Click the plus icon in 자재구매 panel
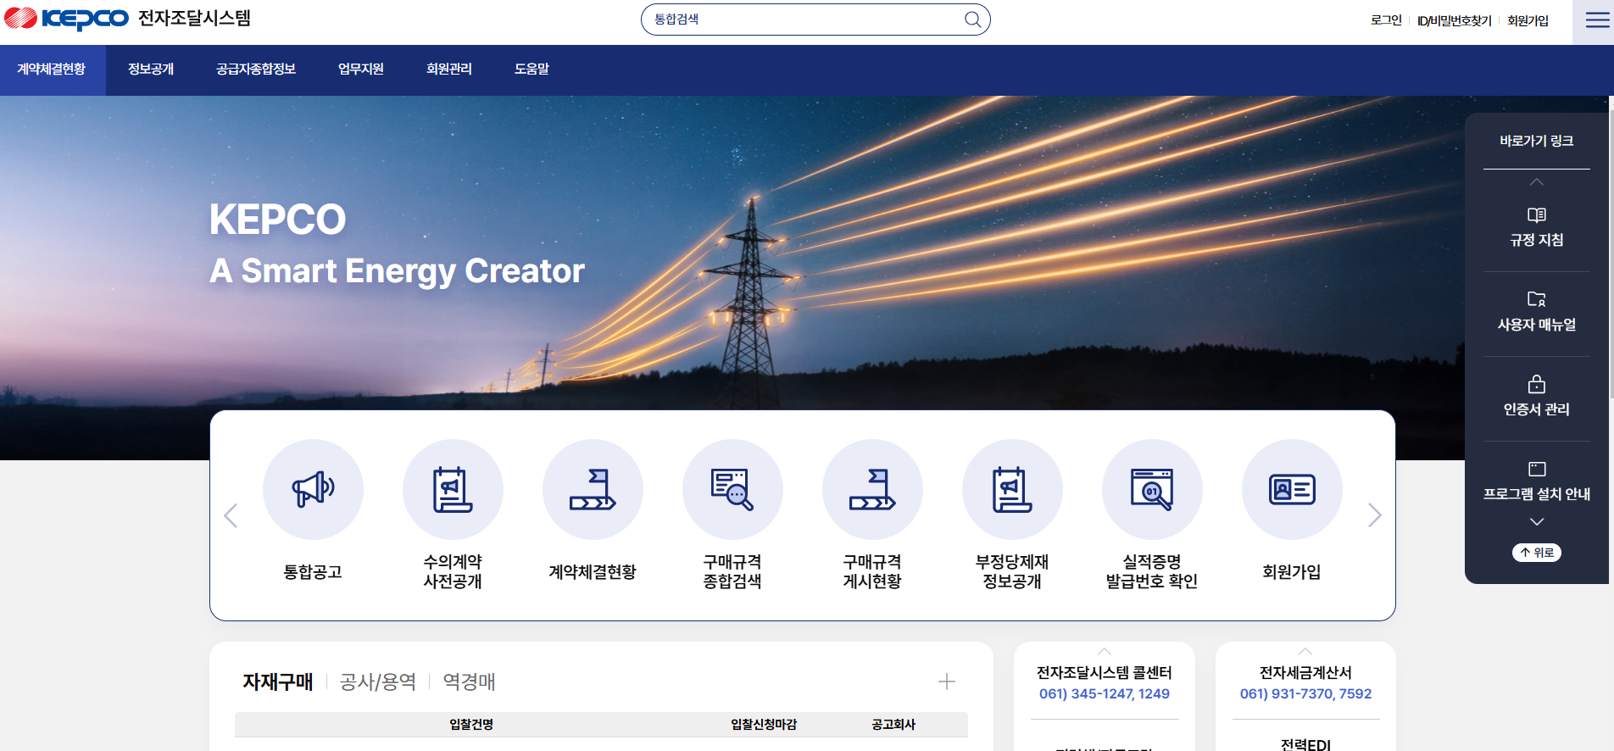The width and height of the screenshot is (1614, 751). (947, 681)
